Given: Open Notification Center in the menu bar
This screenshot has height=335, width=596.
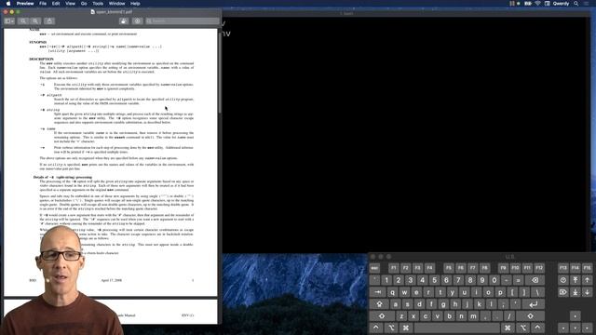Looking at the screenshot, I should click(587, 4).
